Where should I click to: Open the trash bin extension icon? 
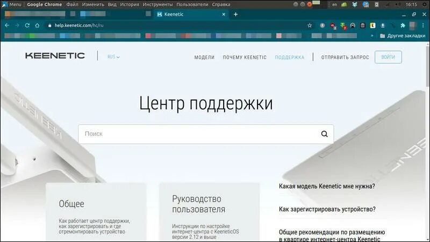362,25
